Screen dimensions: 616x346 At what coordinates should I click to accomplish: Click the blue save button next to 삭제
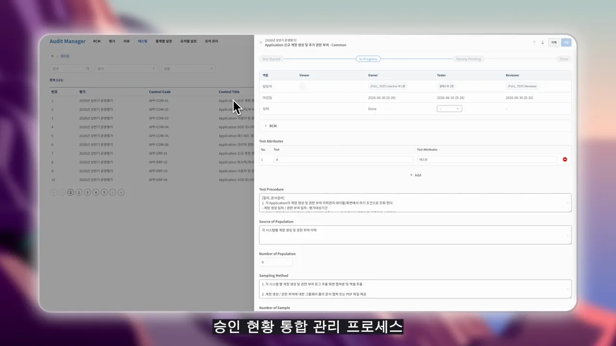[566, 42]
